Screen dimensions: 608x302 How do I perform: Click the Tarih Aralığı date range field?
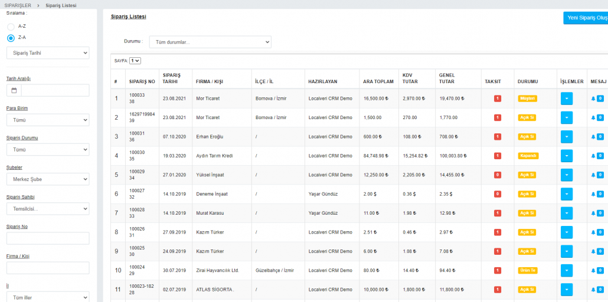(55, 90)
